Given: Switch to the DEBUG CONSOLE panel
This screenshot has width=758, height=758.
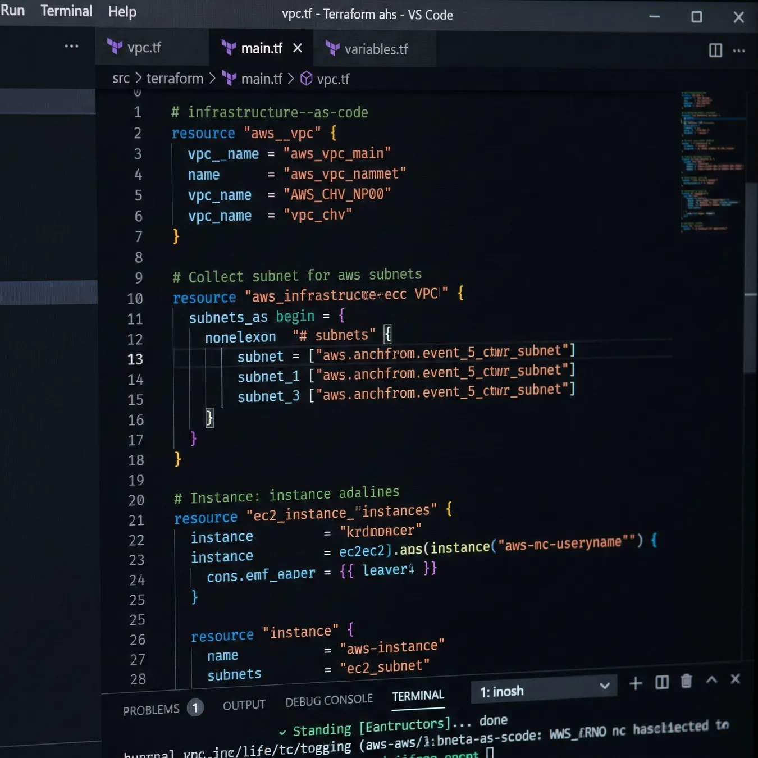Looking at the screenshot, I should point(329,701).
